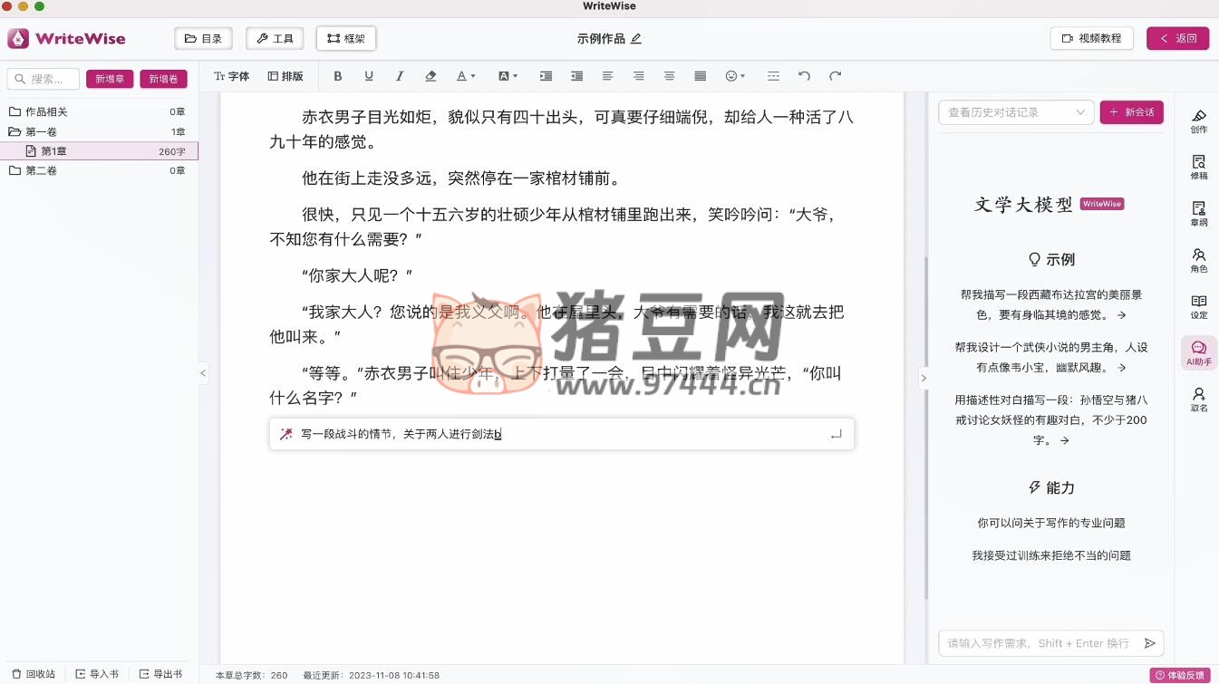Viewport: 1219px width, 684px height.
Task: Open the emoji picker dropdown
Action: pos(735,76)
